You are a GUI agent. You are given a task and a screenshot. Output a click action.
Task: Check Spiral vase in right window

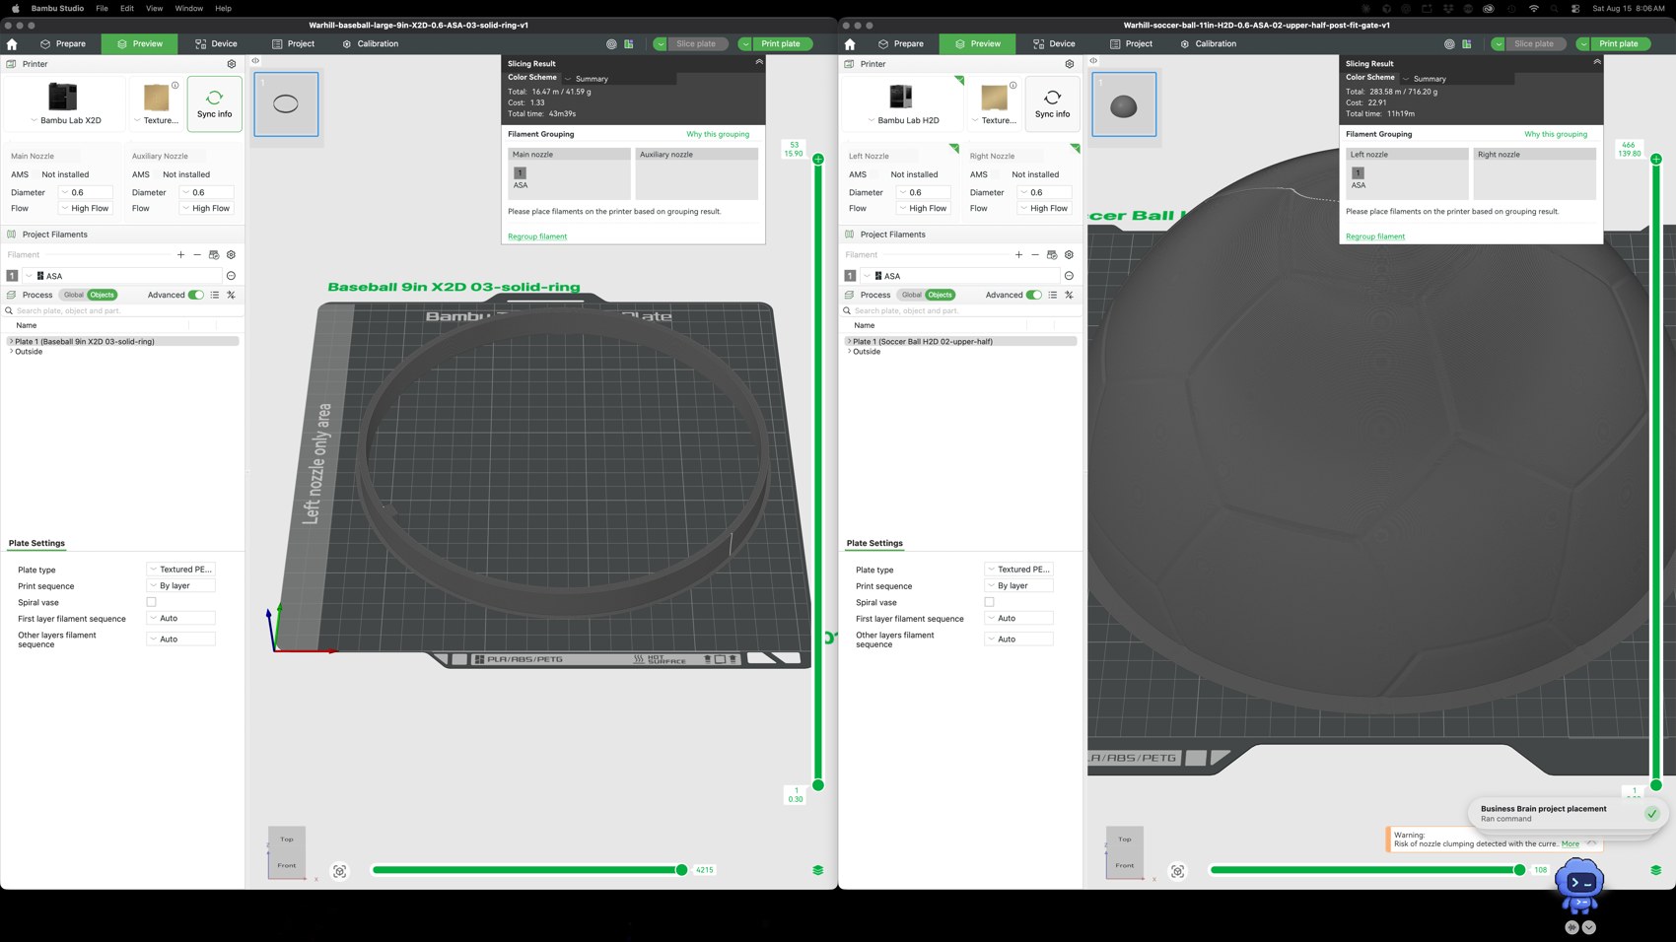(x=989, y=602)
